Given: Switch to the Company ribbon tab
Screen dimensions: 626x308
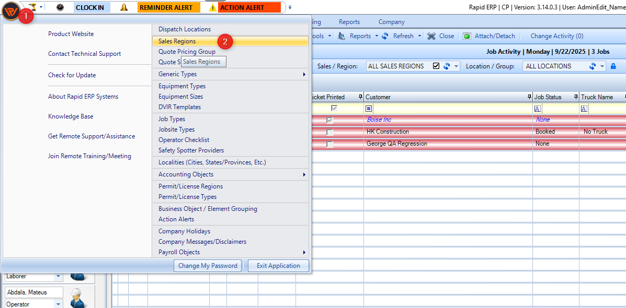Looking at the screenshot, I should [392, 22].
